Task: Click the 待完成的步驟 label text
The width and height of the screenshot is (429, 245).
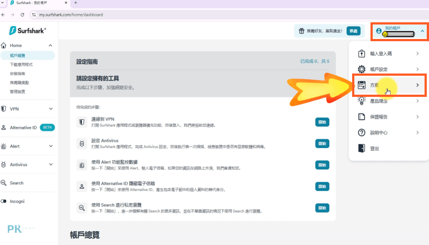Action: click(89, 107)
